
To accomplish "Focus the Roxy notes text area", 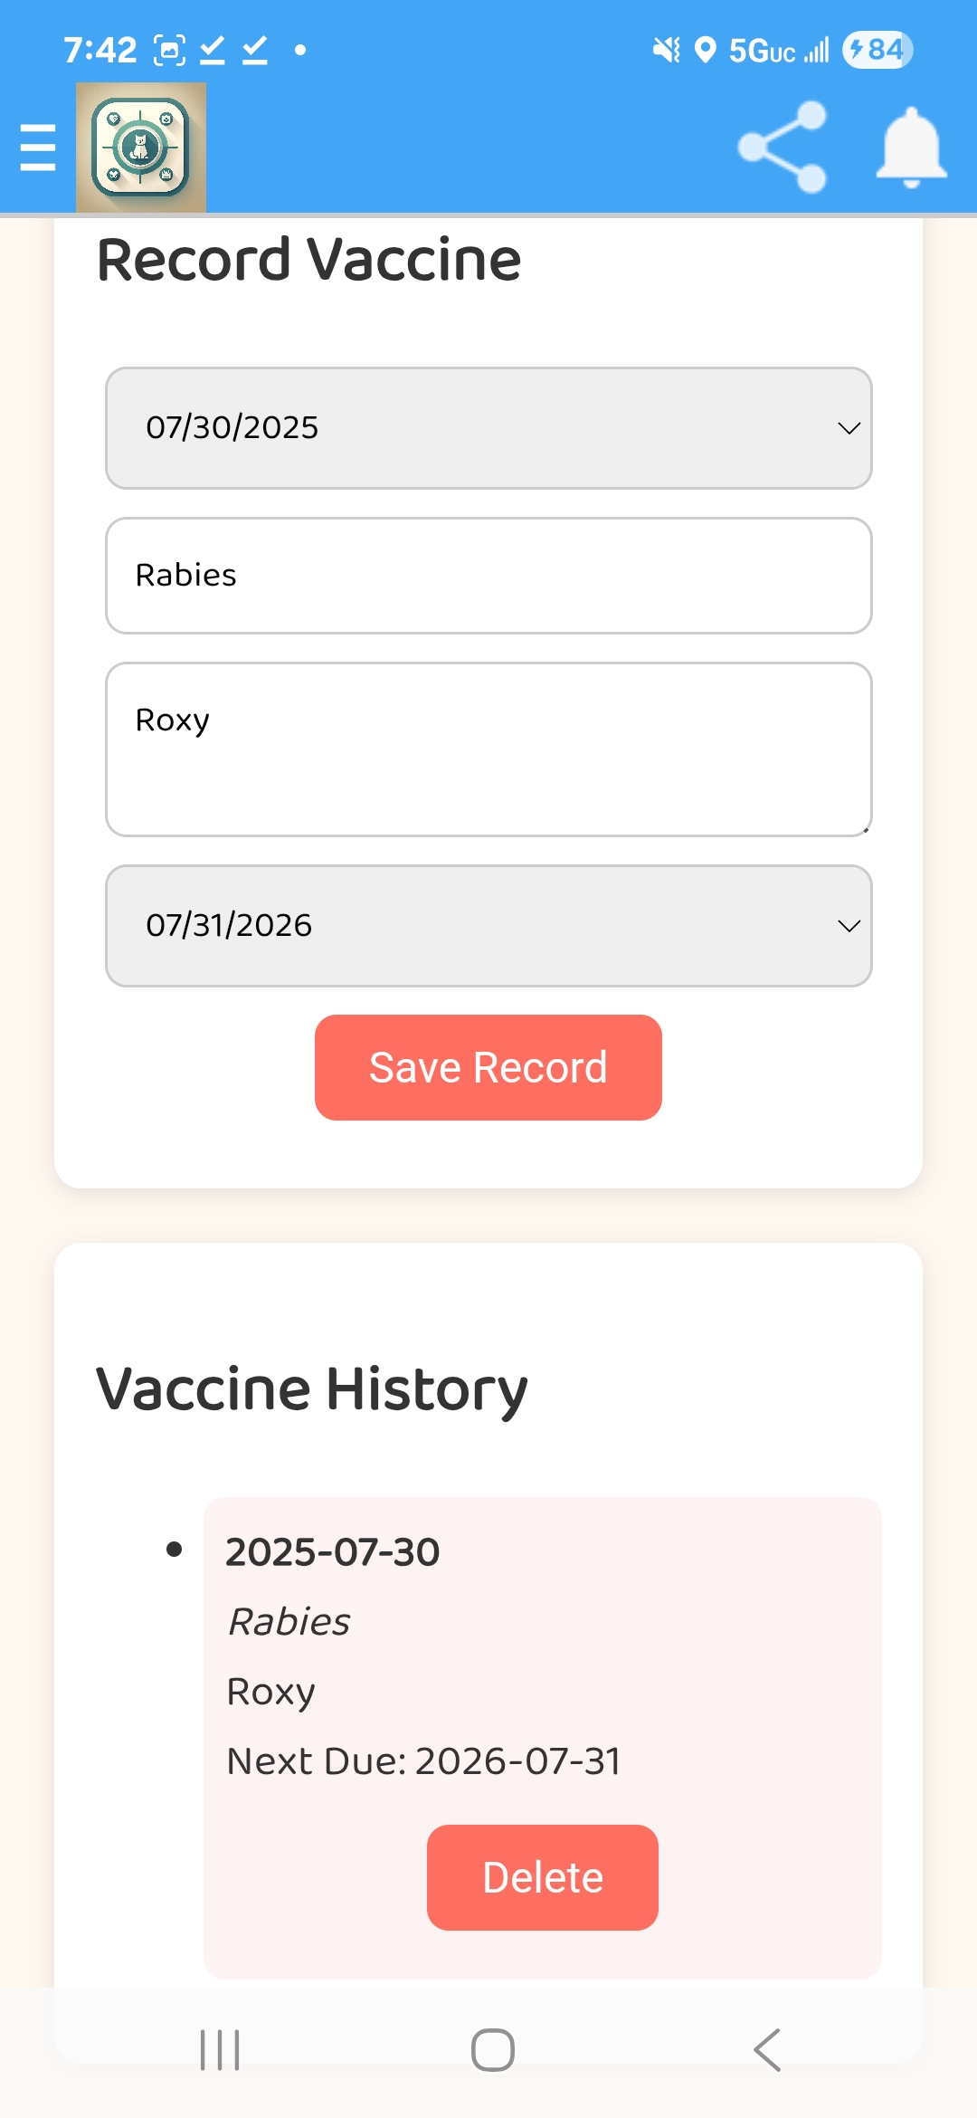I will point(488,749).
